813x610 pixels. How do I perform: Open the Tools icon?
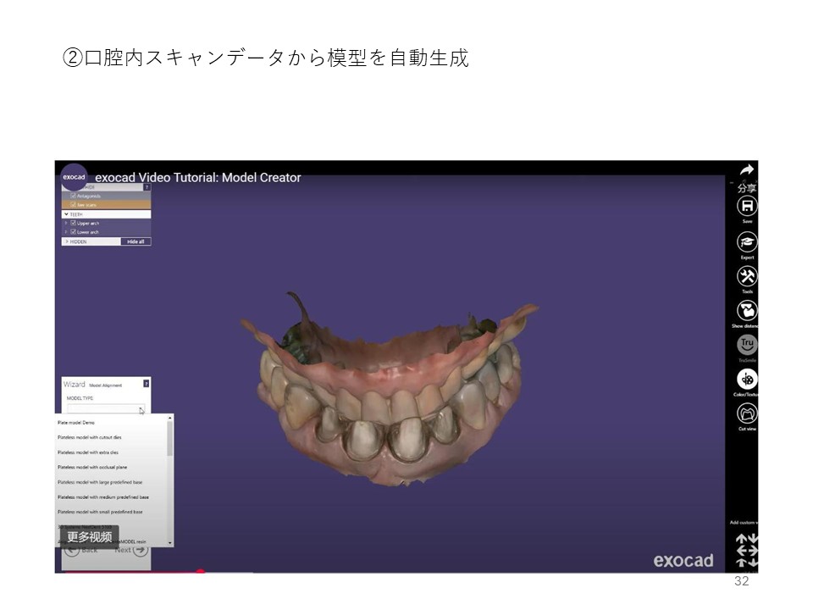click(x=746, y=277)
